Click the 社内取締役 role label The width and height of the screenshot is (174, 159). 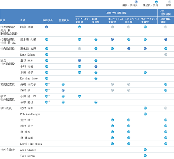point(8,49)
